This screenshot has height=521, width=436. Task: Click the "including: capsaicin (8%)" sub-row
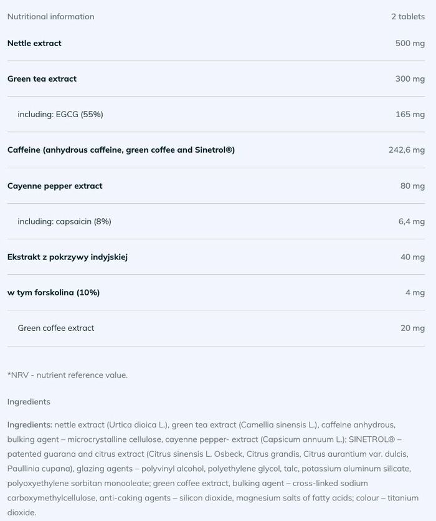[x=64, y=221]
